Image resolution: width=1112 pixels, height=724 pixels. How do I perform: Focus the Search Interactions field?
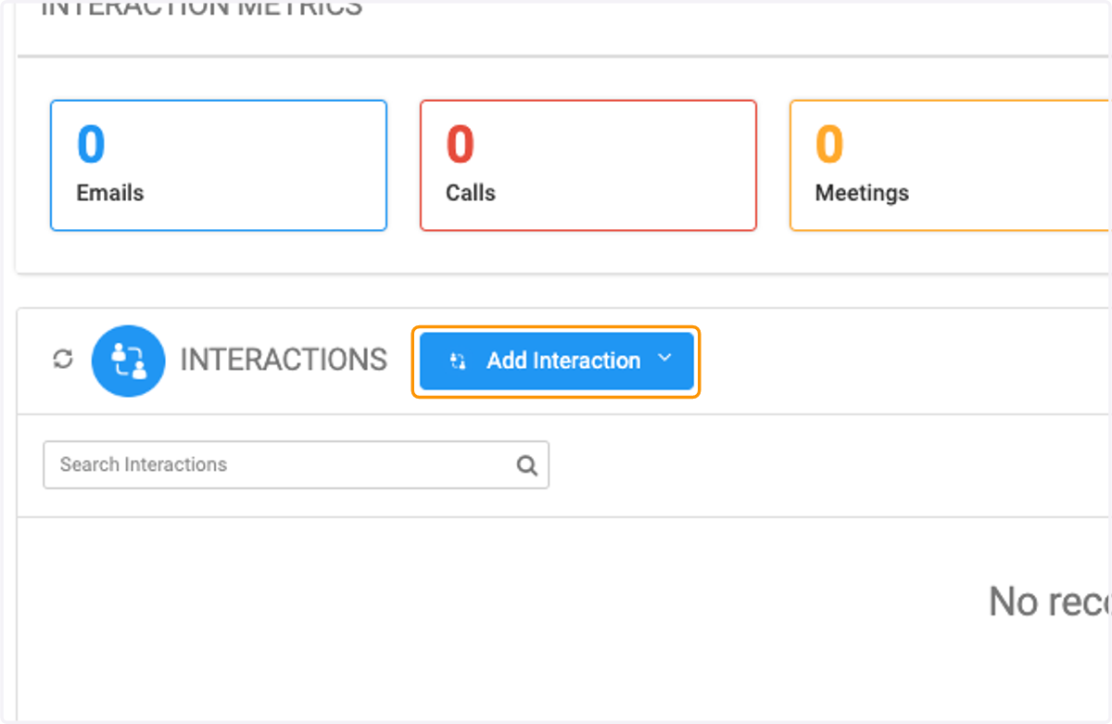click(296, 464)
